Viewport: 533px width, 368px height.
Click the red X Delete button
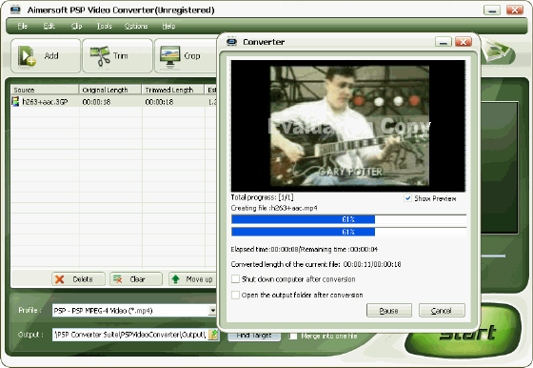click(78, 279)
